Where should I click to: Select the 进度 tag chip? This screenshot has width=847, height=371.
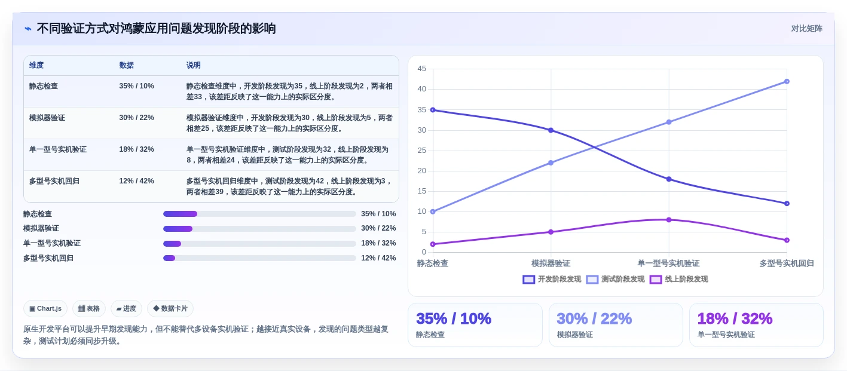point(127,309)
